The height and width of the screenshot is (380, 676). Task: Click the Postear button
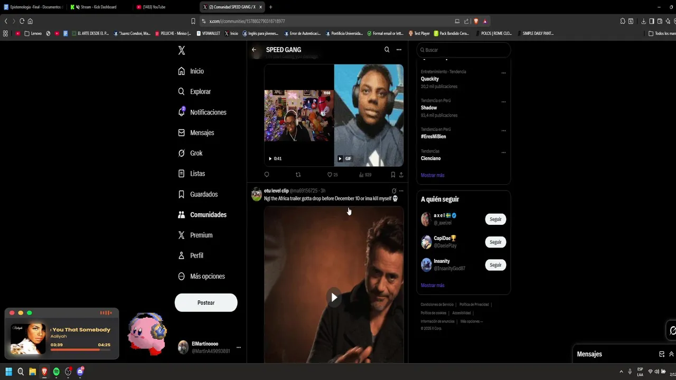206,302
